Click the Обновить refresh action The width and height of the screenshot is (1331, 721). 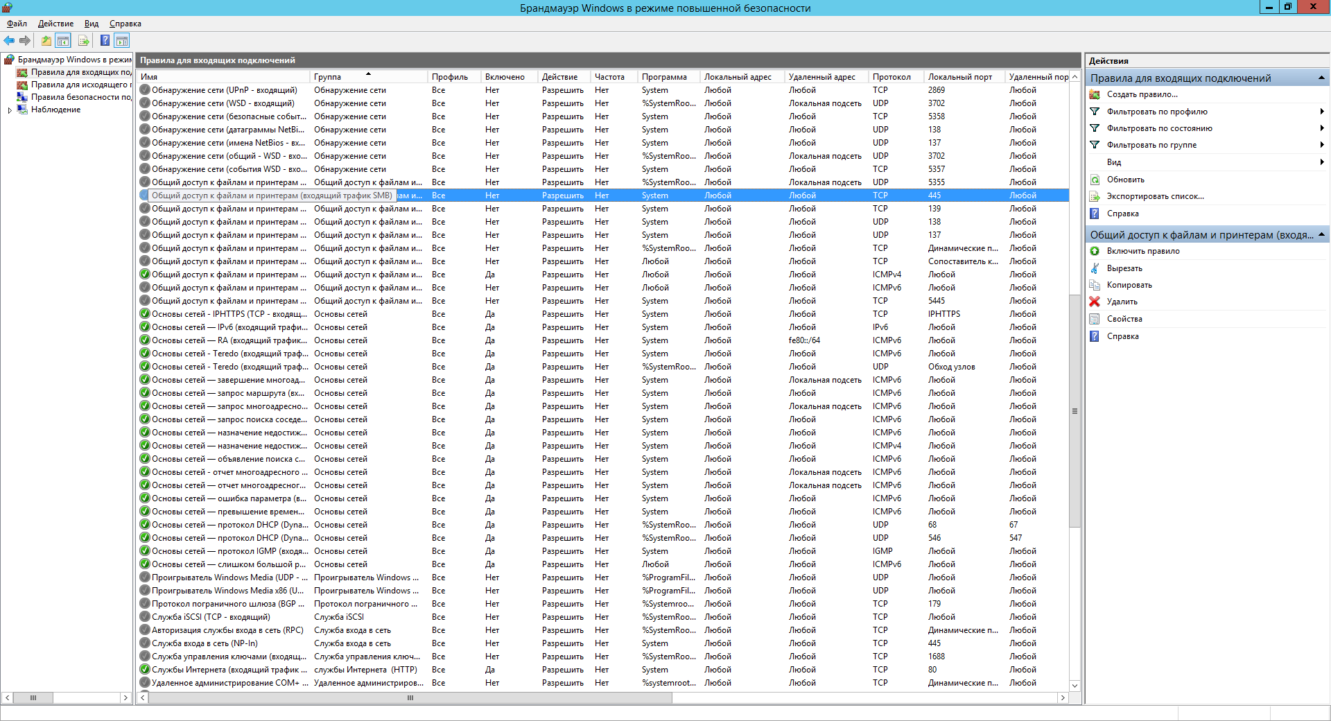[1126, 180]
